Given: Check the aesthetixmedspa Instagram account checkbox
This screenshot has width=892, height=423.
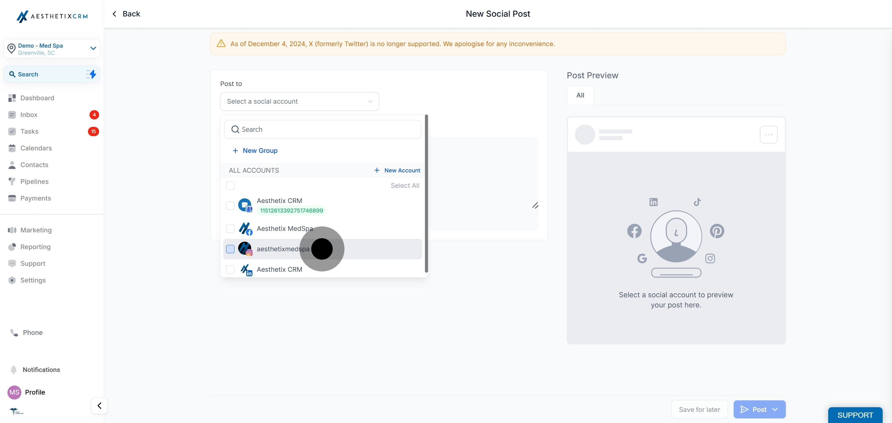Looking at the screenshot, I should 230,249.
